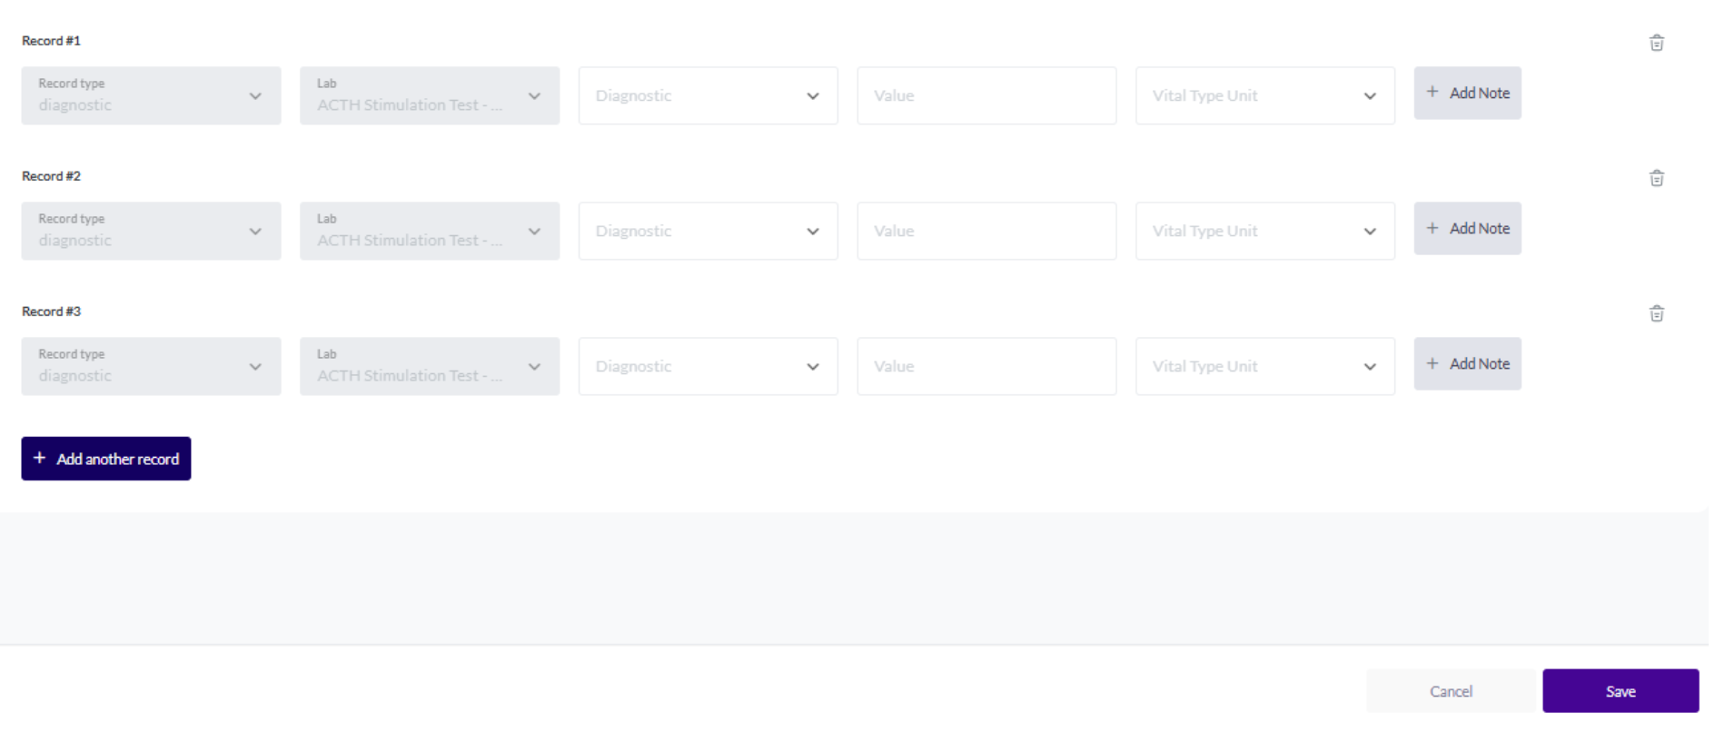Image resolution: width=1715 pixels, height=732 pixels.
Task: Click Add another record button
Action: click(x=106, y=459)
